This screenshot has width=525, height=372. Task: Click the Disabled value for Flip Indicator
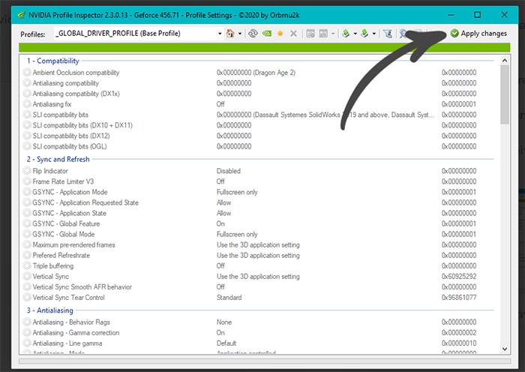pos(229,171)
